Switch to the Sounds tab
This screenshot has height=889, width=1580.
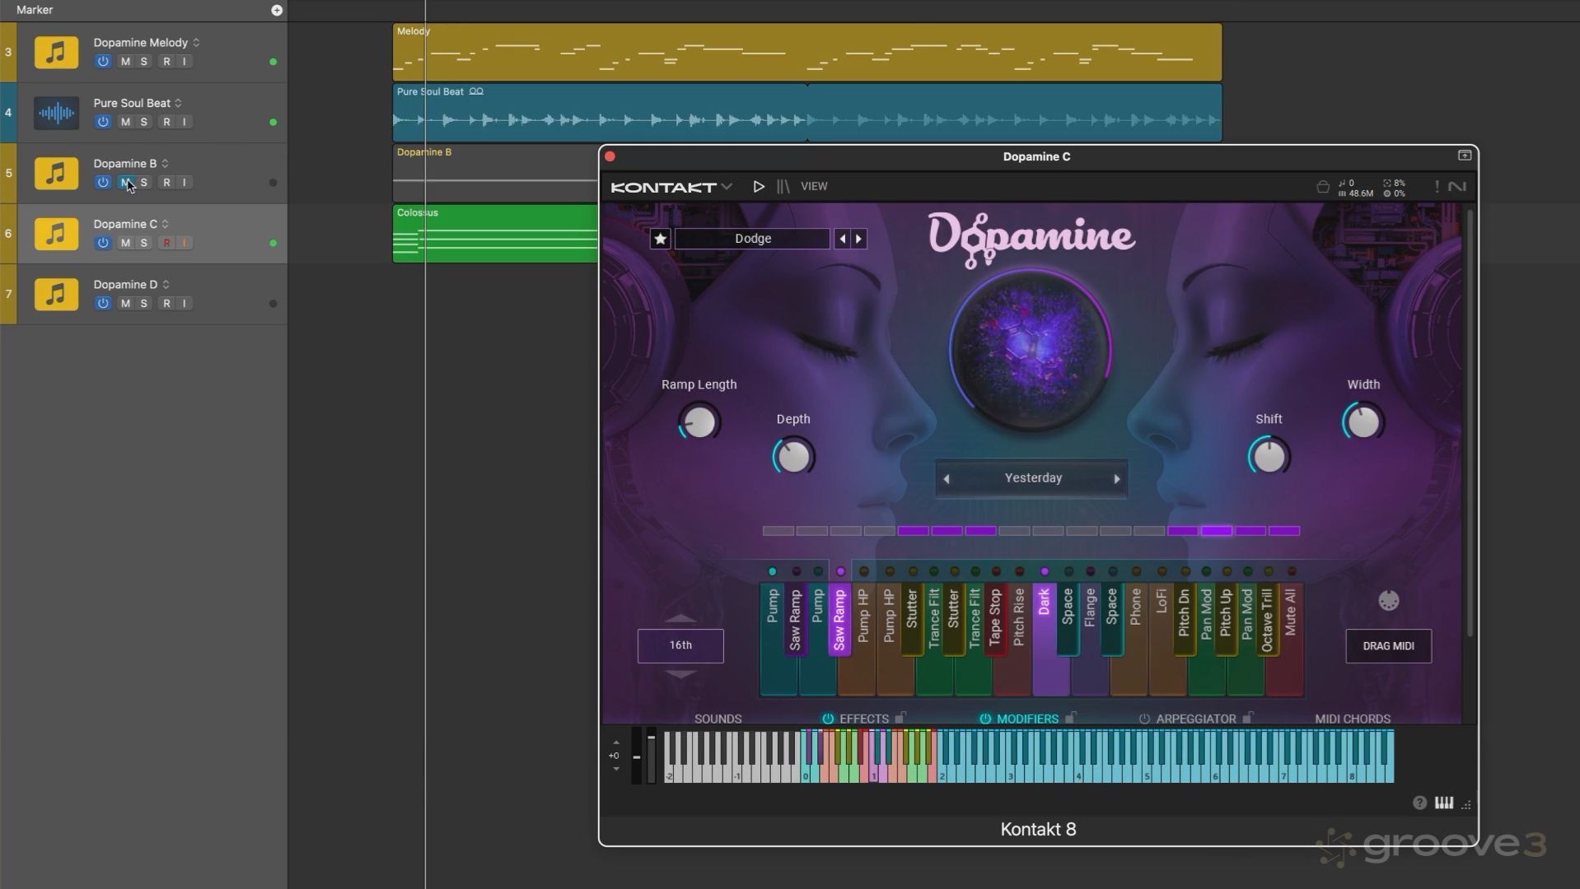(718, 719)
